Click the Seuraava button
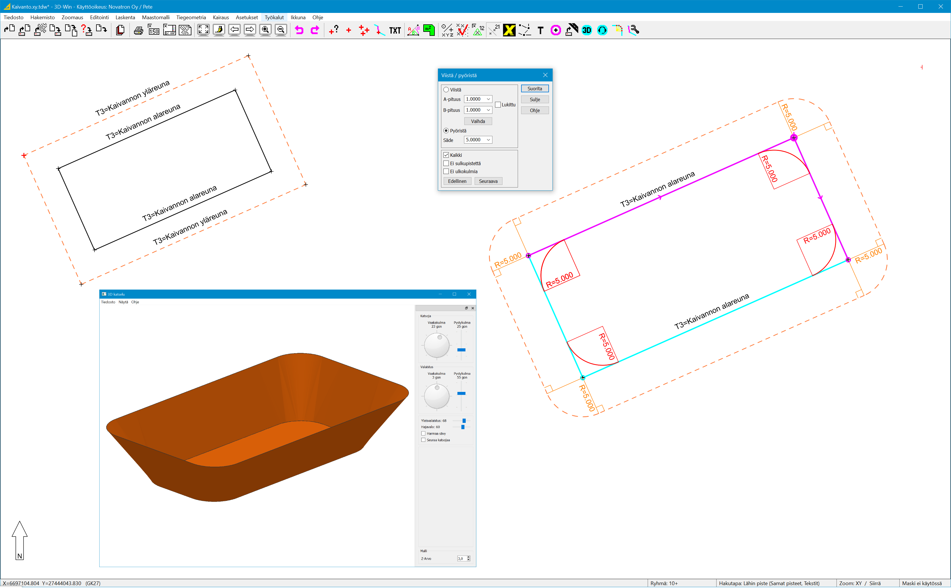The image size is (951, 588). click(488, 181)
